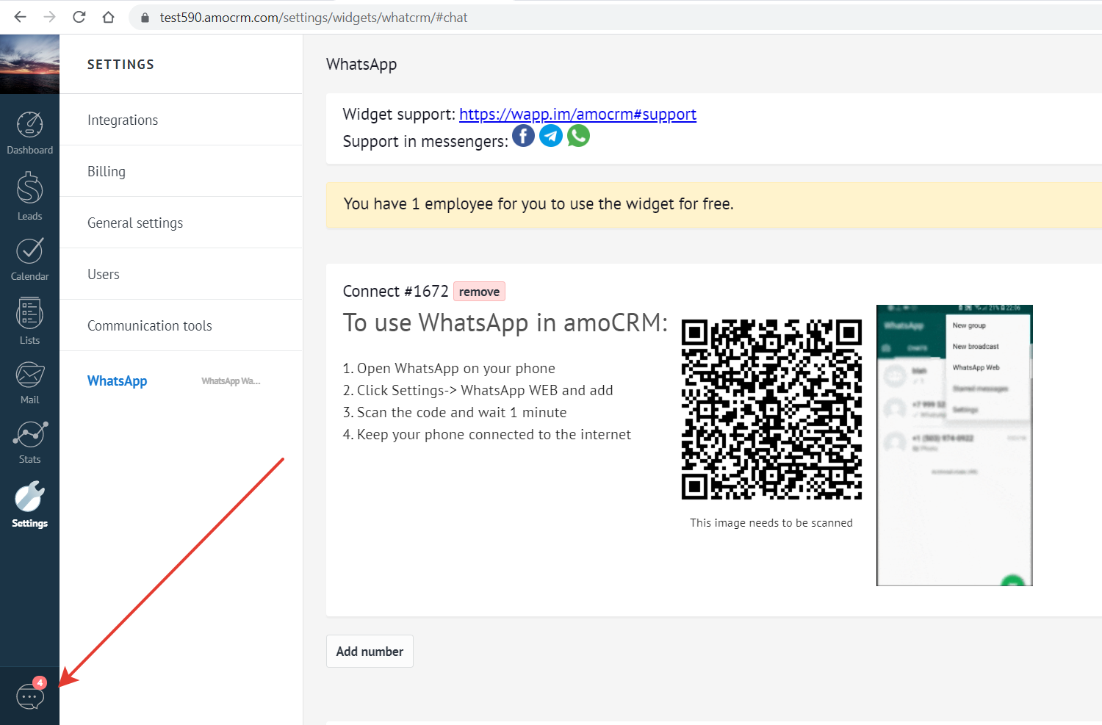Screen dimensions: 1102x725
Task: Open the Lists section
Action: click(x=29, y=321)
